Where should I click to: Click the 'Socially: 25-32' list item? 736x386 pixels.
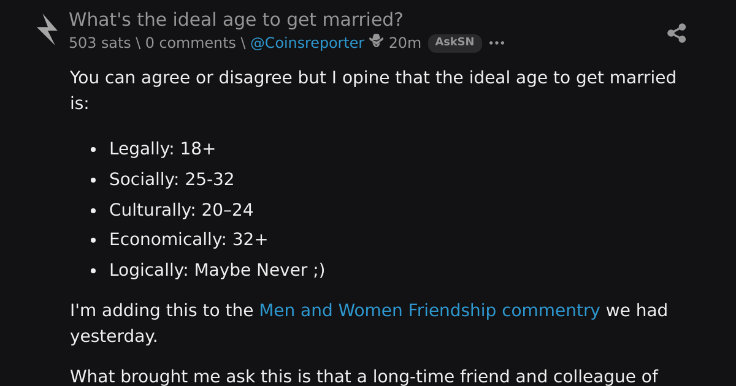click(x=172, y=180)
